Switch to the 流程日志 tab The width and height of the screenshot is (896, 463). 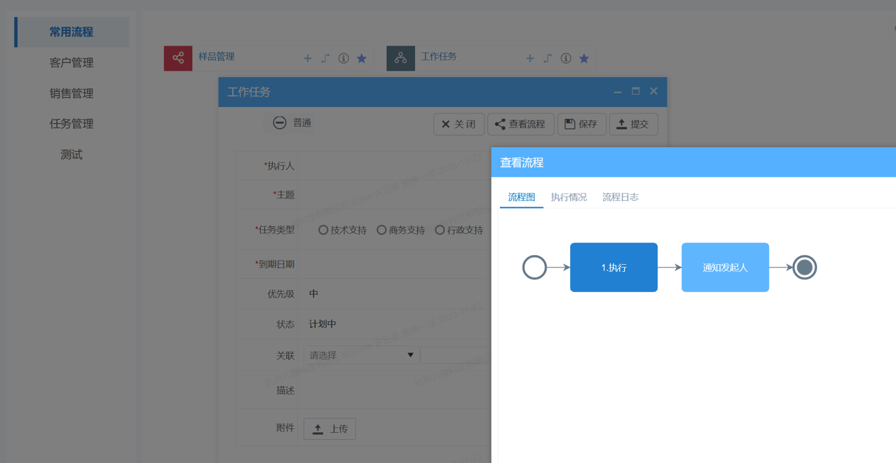click(x=620, y=197)
